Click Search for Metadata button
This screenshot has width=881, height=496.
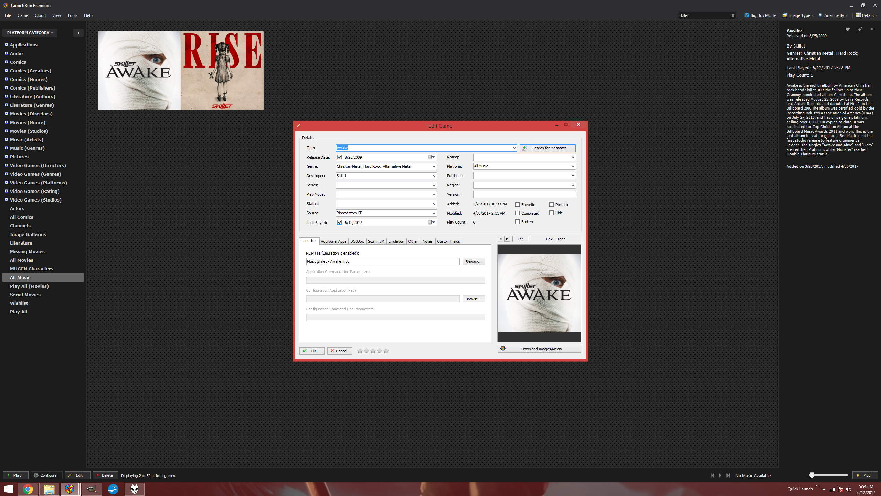click(x=548, y=148)
